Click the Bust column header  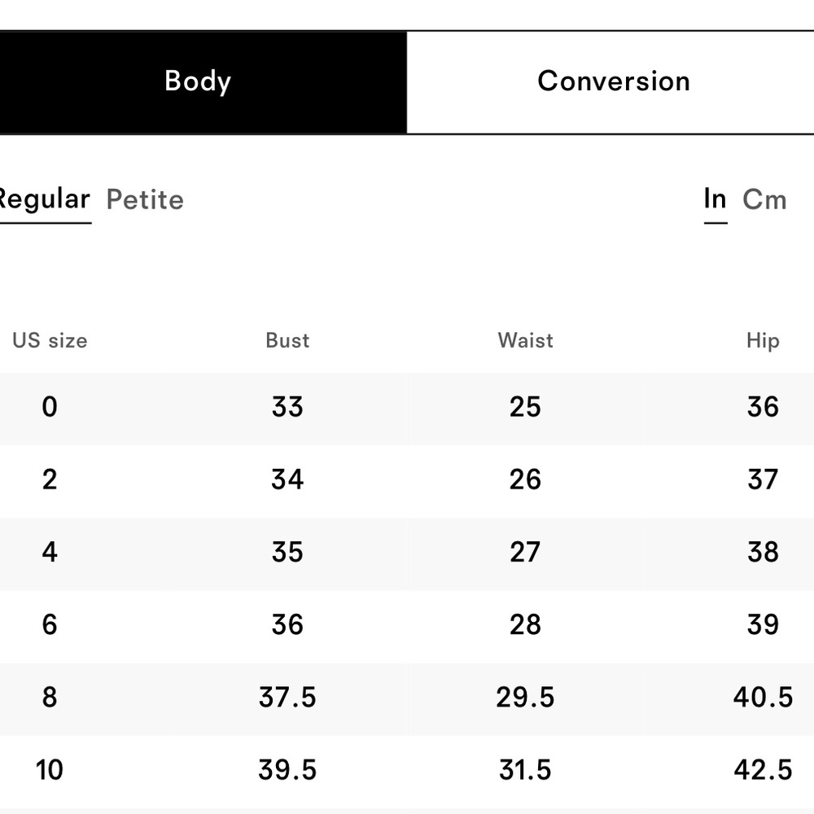tap(287, 340)
